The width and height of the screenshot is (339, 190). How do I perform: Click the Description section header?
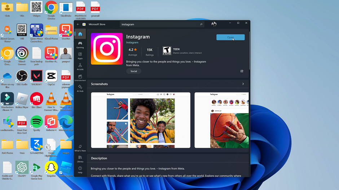coord(99,158)
